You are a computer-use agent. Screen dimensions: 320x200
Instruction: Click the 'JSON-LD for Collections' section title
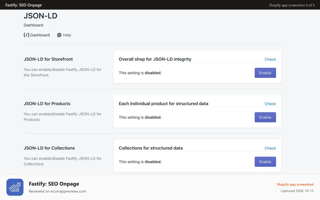pos(49,148)
